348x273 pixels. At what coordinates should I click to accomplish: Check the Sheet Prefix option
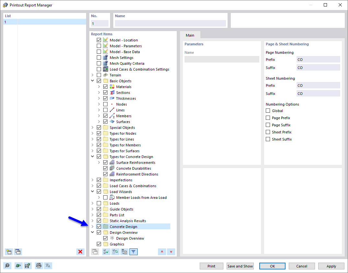tap(268, 132)
